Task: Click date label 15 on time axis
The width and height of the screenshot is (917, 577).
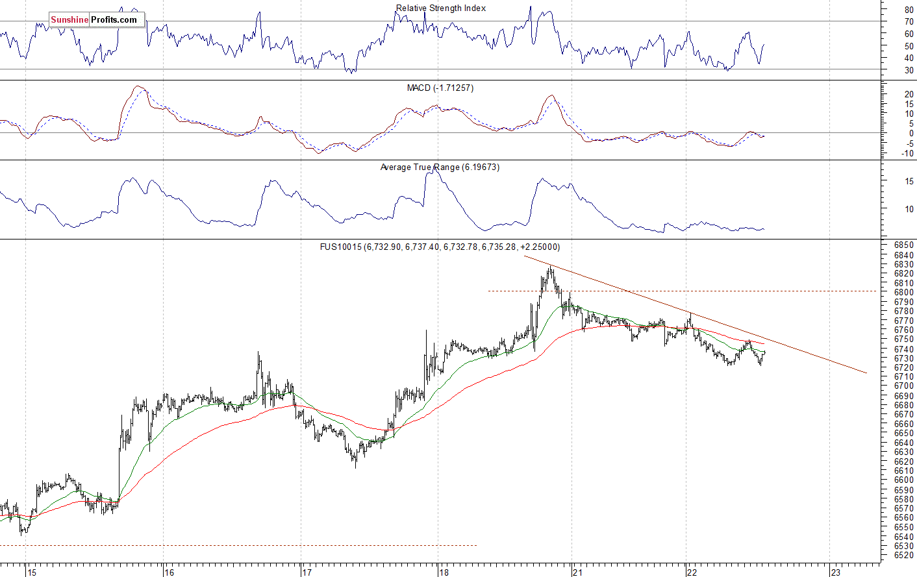Action: click(x=32, y=572)
